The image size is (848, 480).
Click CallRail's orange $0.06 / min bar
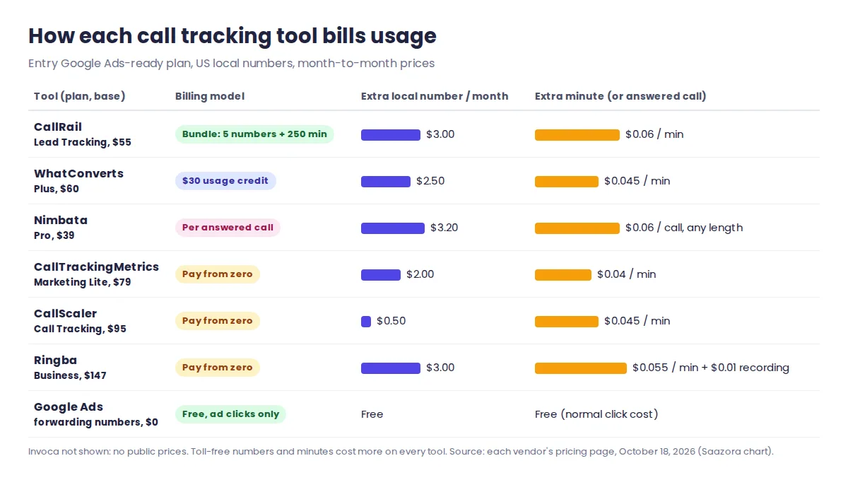pyautogui.click(x=577, y=134)
